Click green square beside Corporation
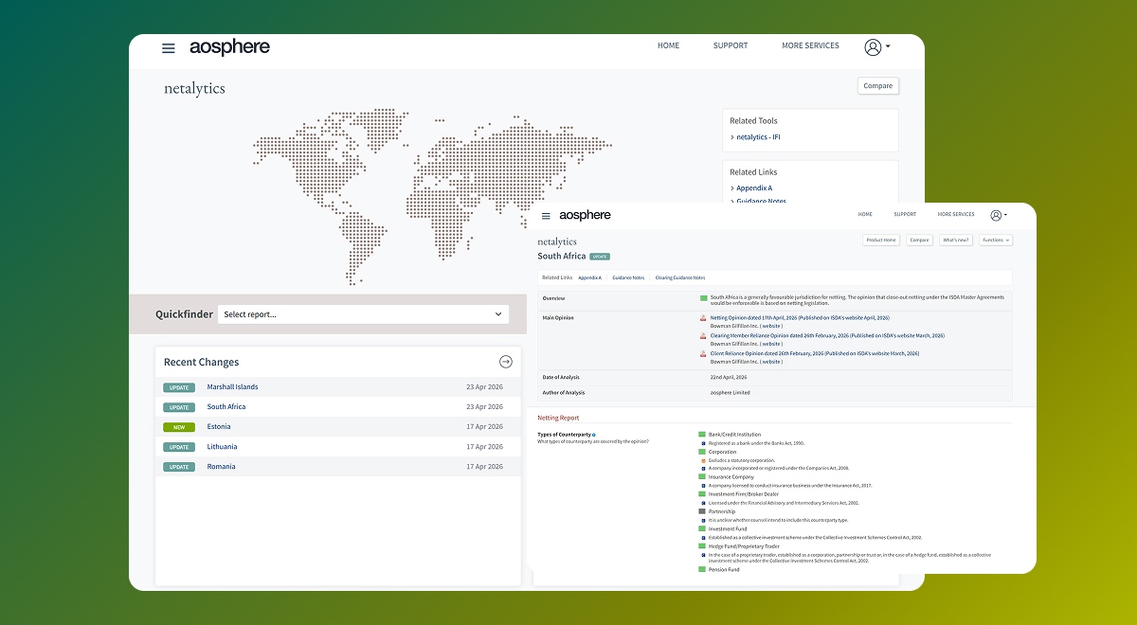This screenshot has width=1137, height=625. click(x=702, y=452)
